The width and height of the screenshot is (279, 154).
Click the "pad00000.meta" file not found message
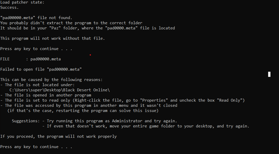[36, 18]
